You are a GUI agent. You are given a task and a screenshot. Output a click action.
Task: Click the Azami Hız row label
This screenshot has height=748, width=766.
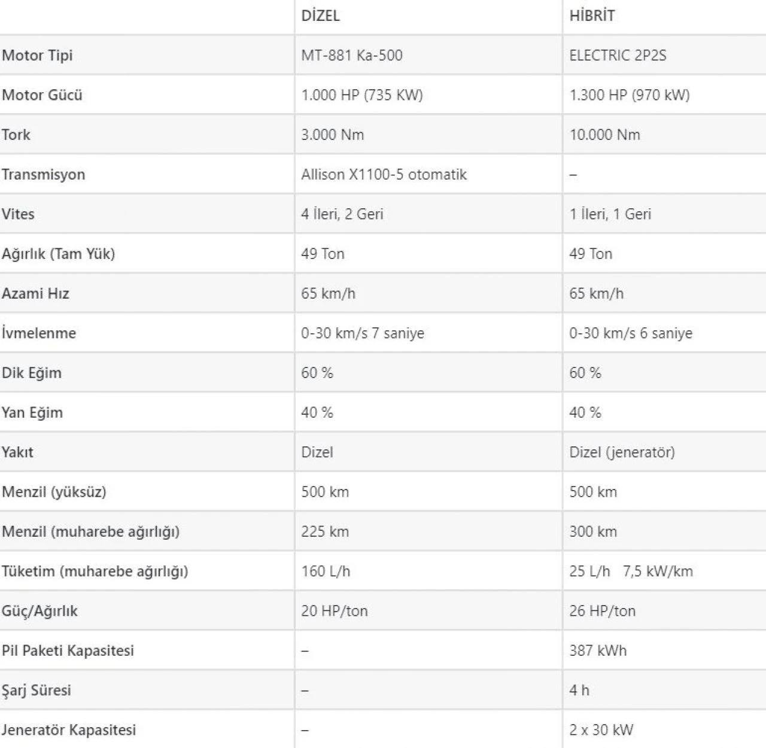tap(35, 293)
